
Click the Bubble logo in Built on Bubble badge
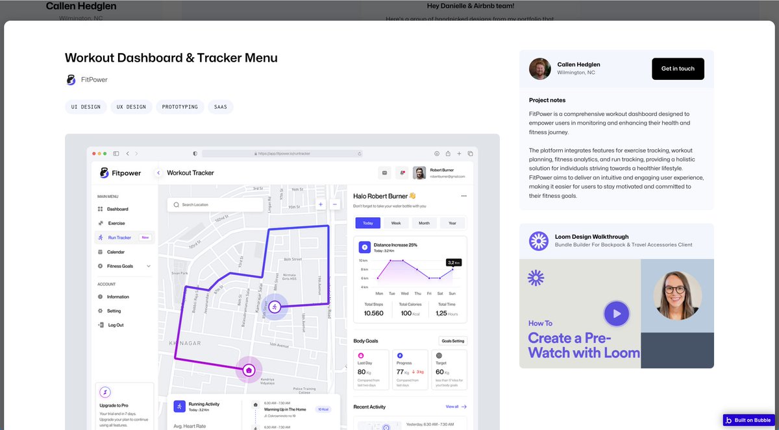pyautogui.click(x=729, y=420)
